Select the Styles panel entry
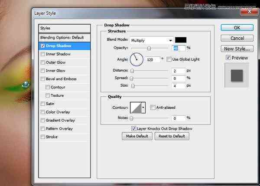This screenshot has height=186, width=260. pos(64,28)
